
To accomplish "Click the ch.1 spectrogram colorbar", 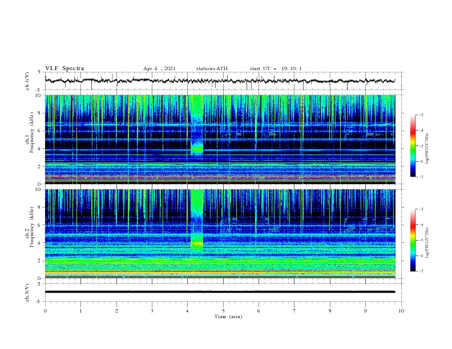I will pos(413,146).
